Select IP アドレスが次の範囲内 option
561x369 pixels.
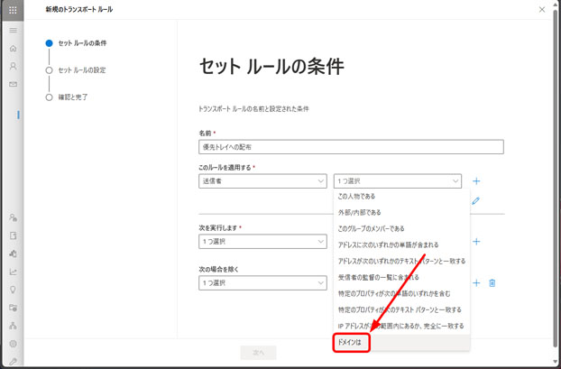pyautogui.click(x=401, y=326)
